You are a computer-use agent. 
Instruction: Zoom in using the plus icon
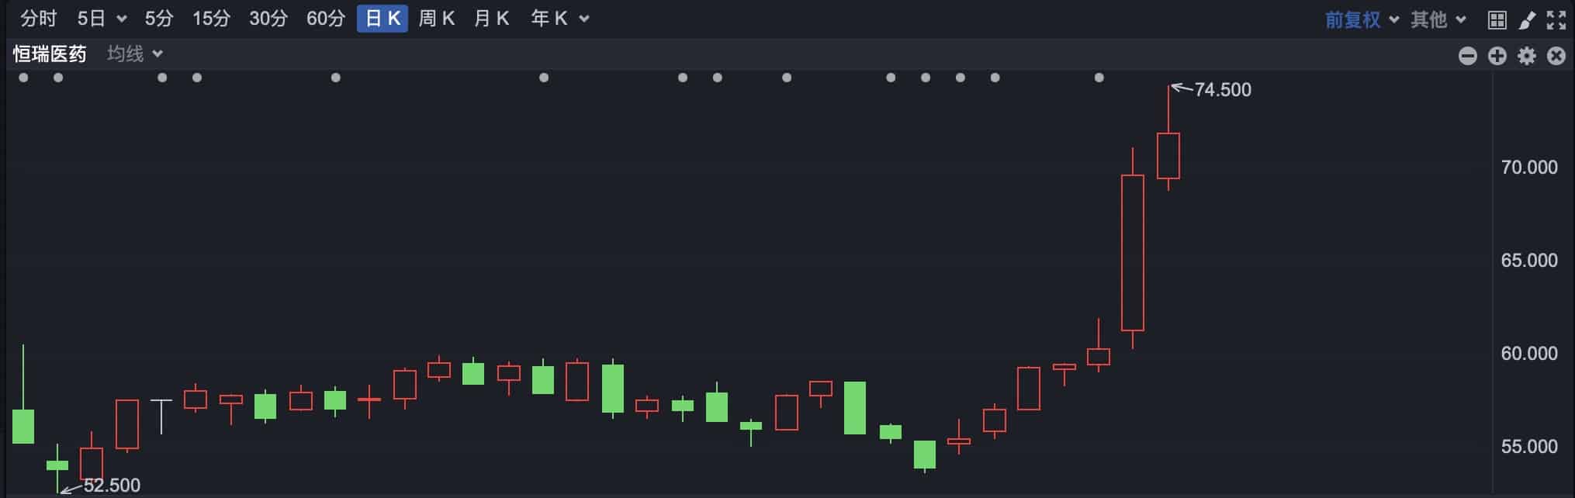click(x=1496, y=55)
